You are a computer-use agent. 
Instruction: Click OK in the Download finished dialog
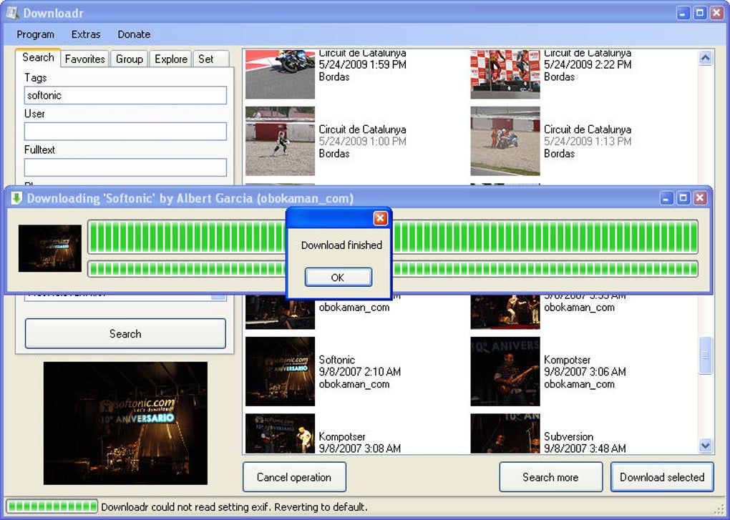click(338, 278)
